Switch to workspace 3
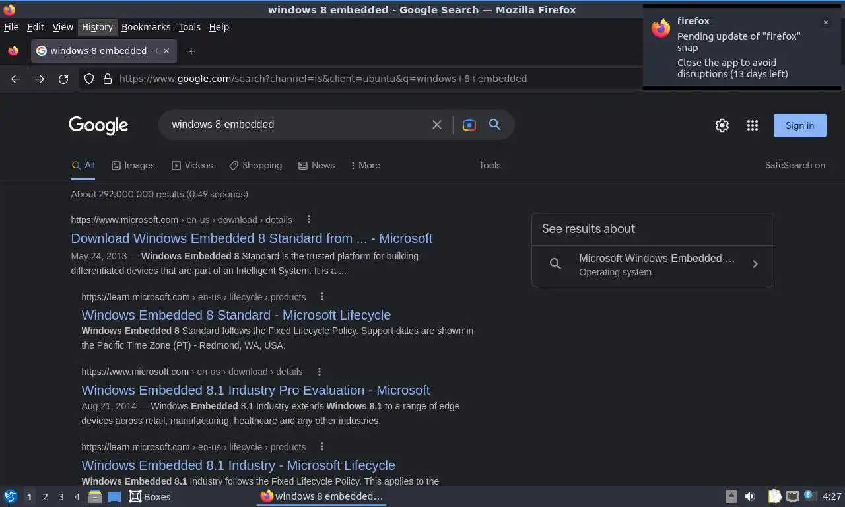 click(61, 497)
